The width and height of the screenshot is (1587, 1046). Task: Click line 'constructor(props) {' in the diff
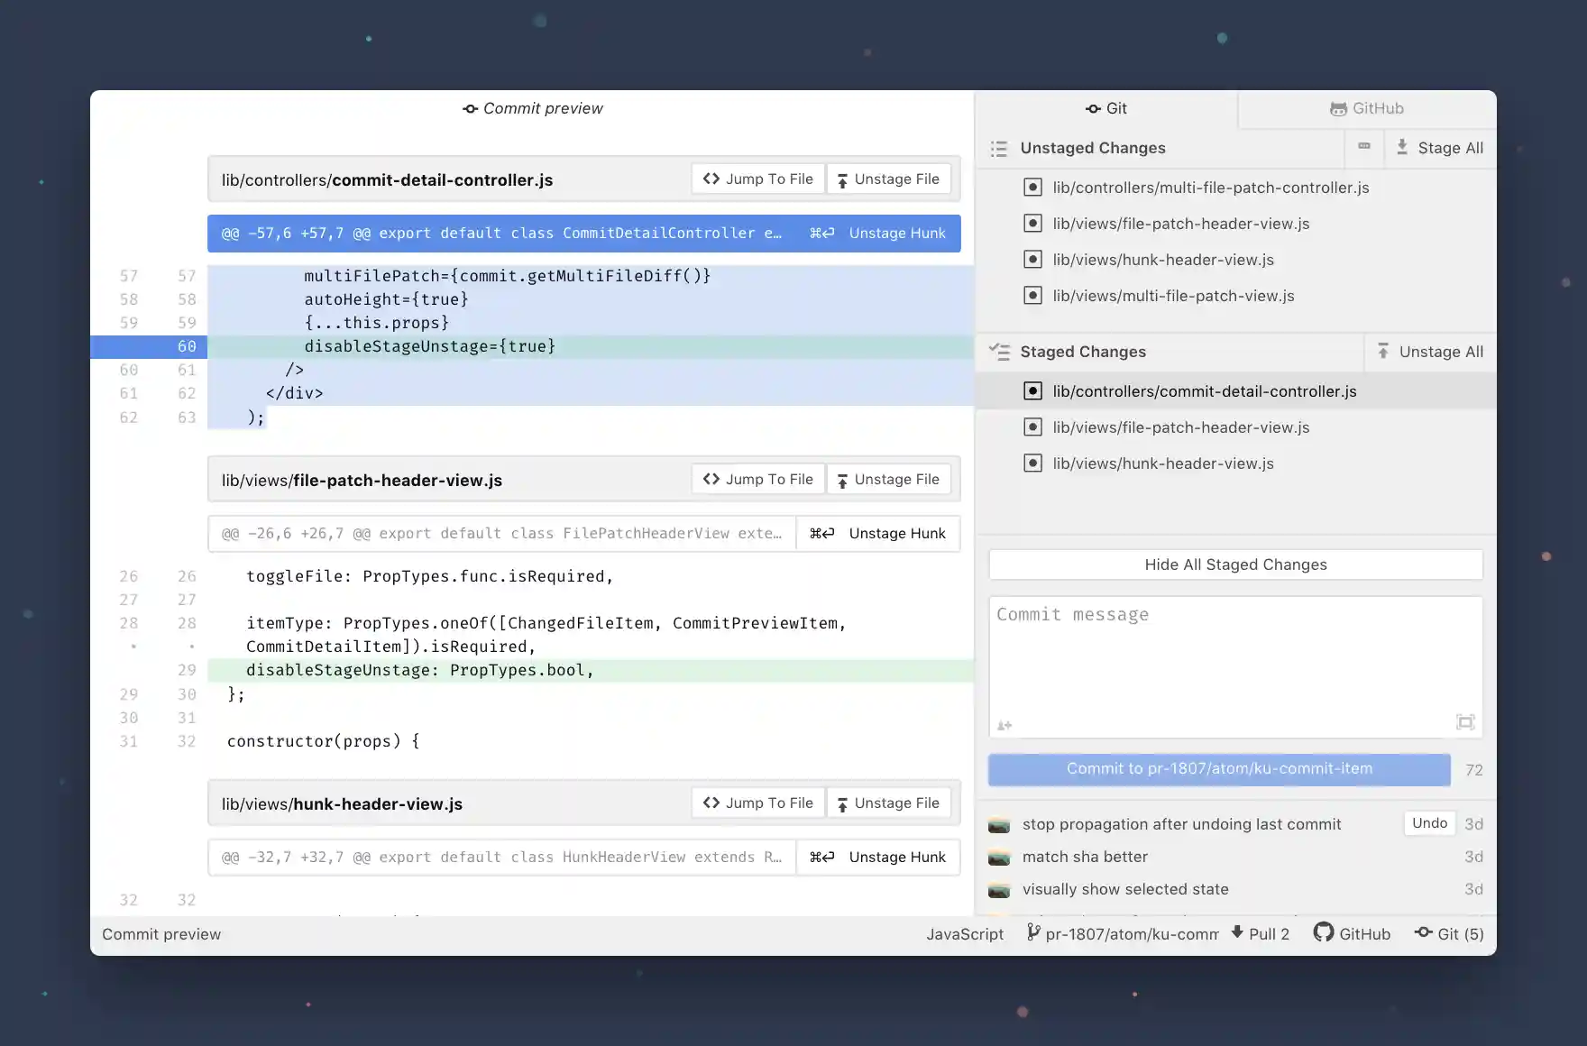[323, 741]
